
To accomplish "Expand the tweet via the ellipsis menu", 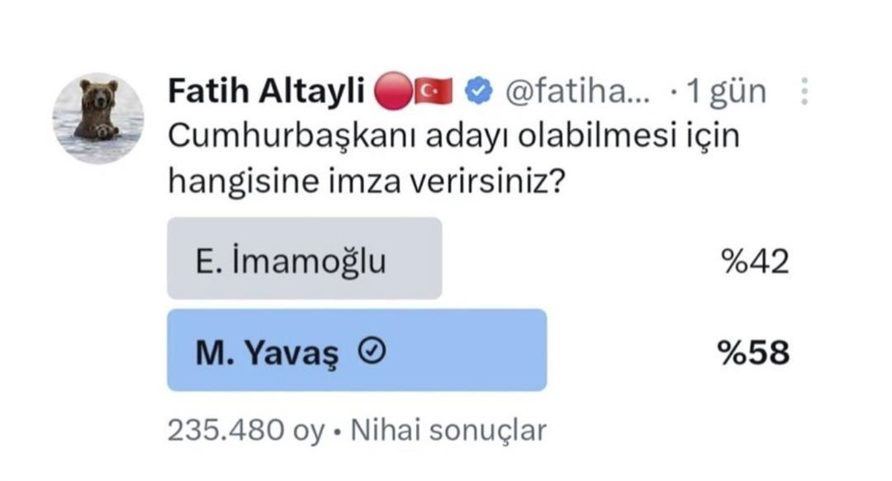I will [x=805, y=91].
